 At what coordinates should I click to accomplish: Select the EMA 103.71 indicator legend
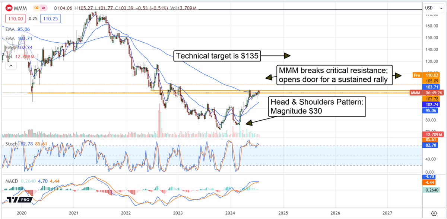tap(19, 38)
